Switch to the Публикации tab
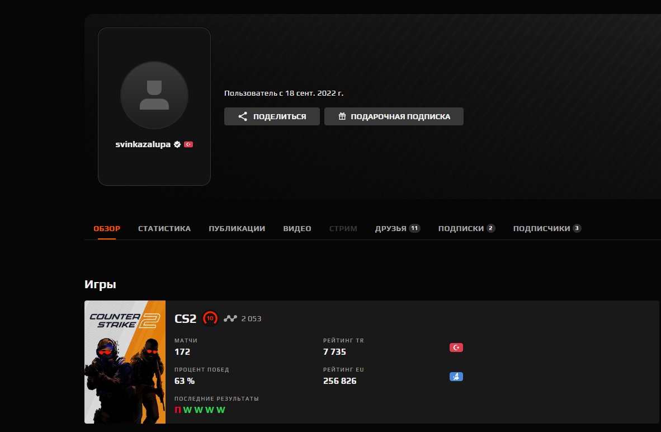Viewport: 661px width, 432px height. [237, 228]
